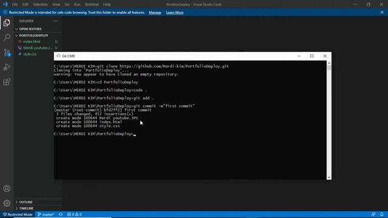The width and height of the screenshot is (388, 218).
Task: Open the Run menu
Action: 77,4
